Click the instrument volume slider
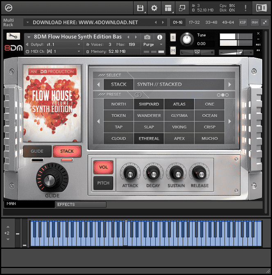This screenshot has height=275, width=272. pyautogui.click(x=236, y=52)
